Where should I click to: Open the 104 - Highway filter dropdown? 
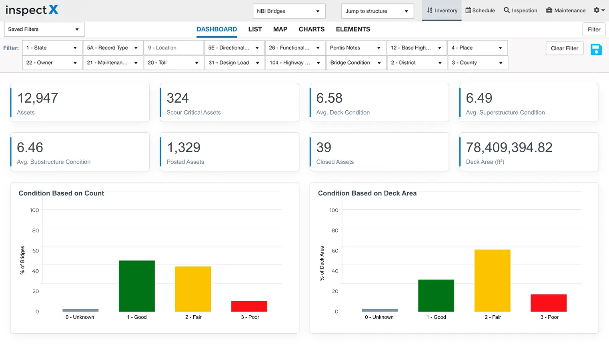click(x=295, y=63)
